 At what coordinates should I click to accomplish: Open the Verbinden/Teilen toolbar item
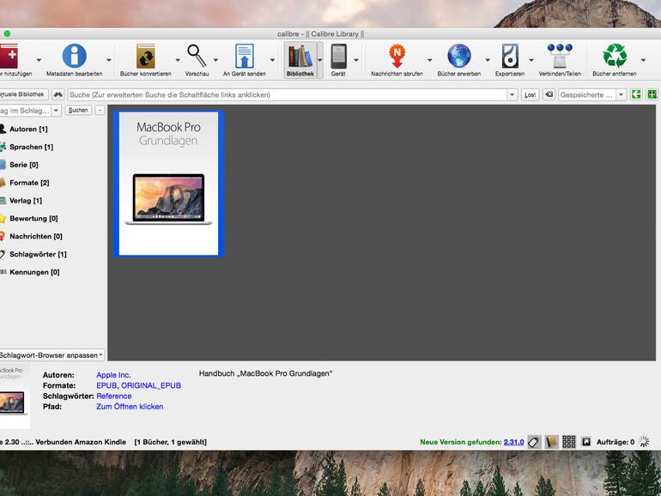pyautogui.click(x=559, y=57)
